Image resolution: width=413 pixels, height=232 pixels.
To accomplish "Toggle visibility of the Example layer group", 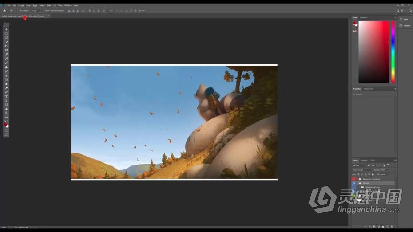I will point(354,183).
